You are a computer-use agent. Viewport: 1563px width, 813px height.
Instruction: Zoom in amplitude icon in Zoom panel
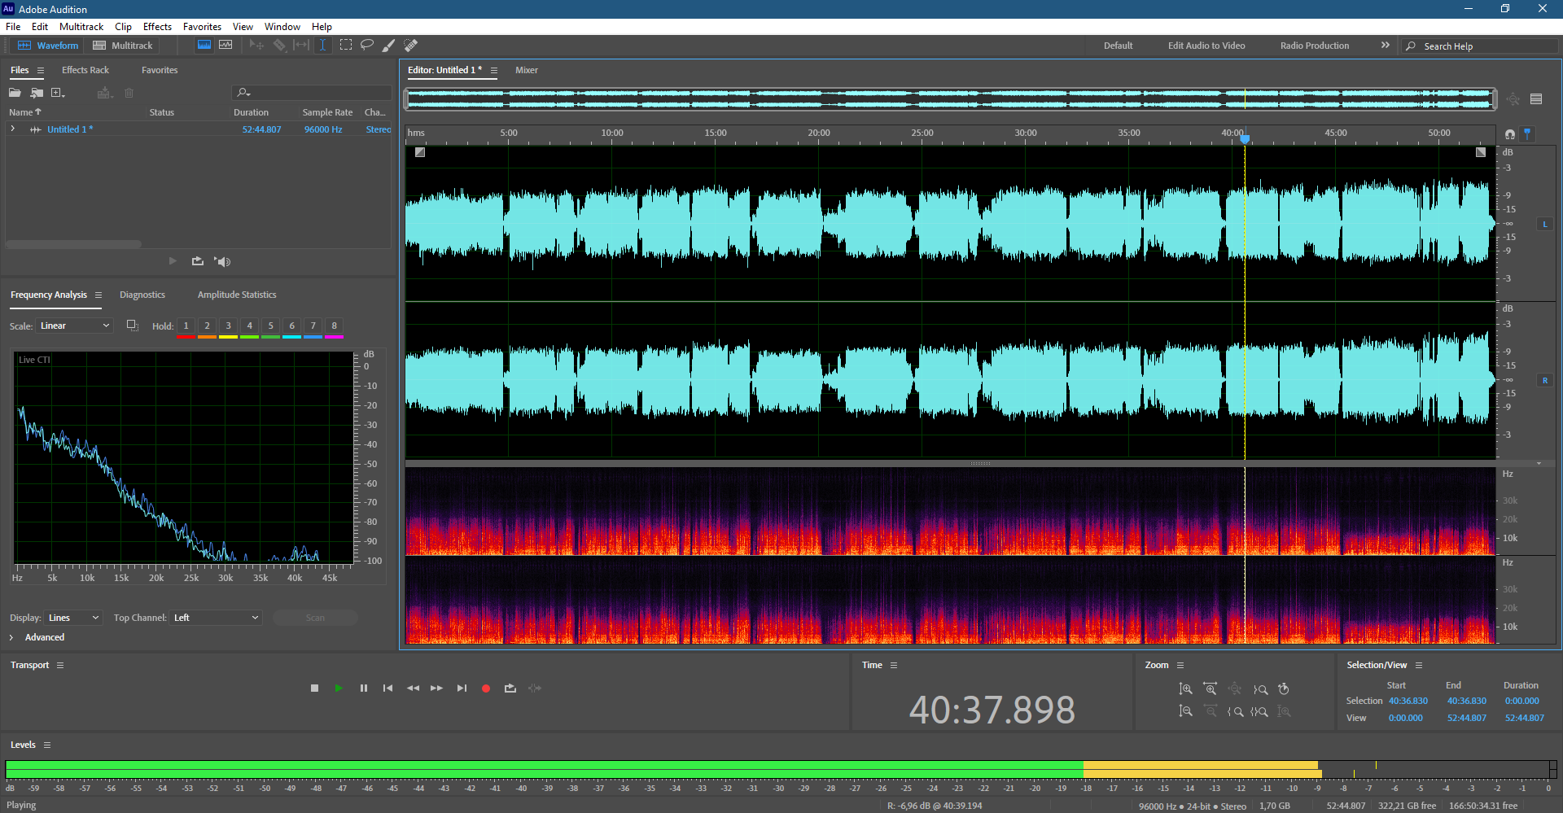click(x=1186, y=689)
